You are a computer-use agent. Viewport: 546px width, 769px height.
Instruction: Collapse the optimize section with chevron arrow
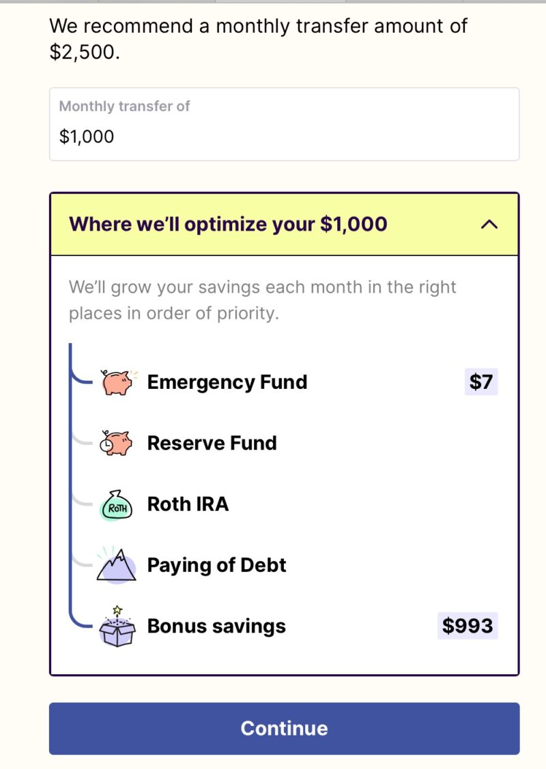[x=489, y=224]
